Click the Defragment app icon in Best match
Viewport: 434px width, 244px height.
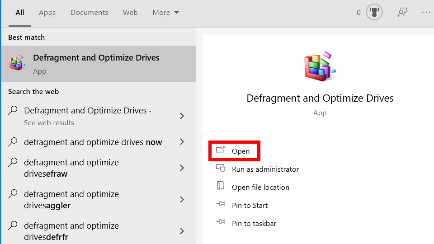click(x=18, y=63)
